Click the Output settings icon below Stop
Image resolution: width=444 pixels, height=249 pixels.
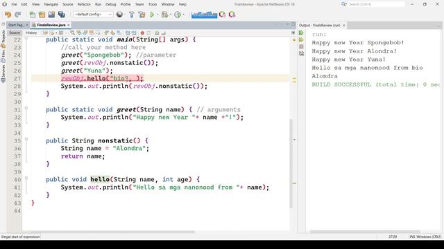(301, 53)
